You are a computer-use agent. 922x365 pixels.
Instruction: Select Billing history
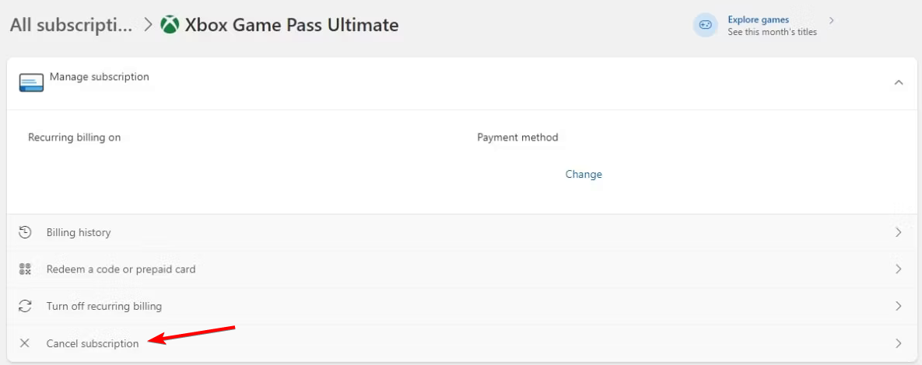coord(79,232)
